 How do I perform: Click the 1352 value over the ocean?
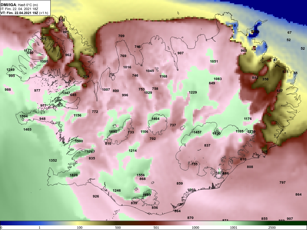tap(53, 160)
